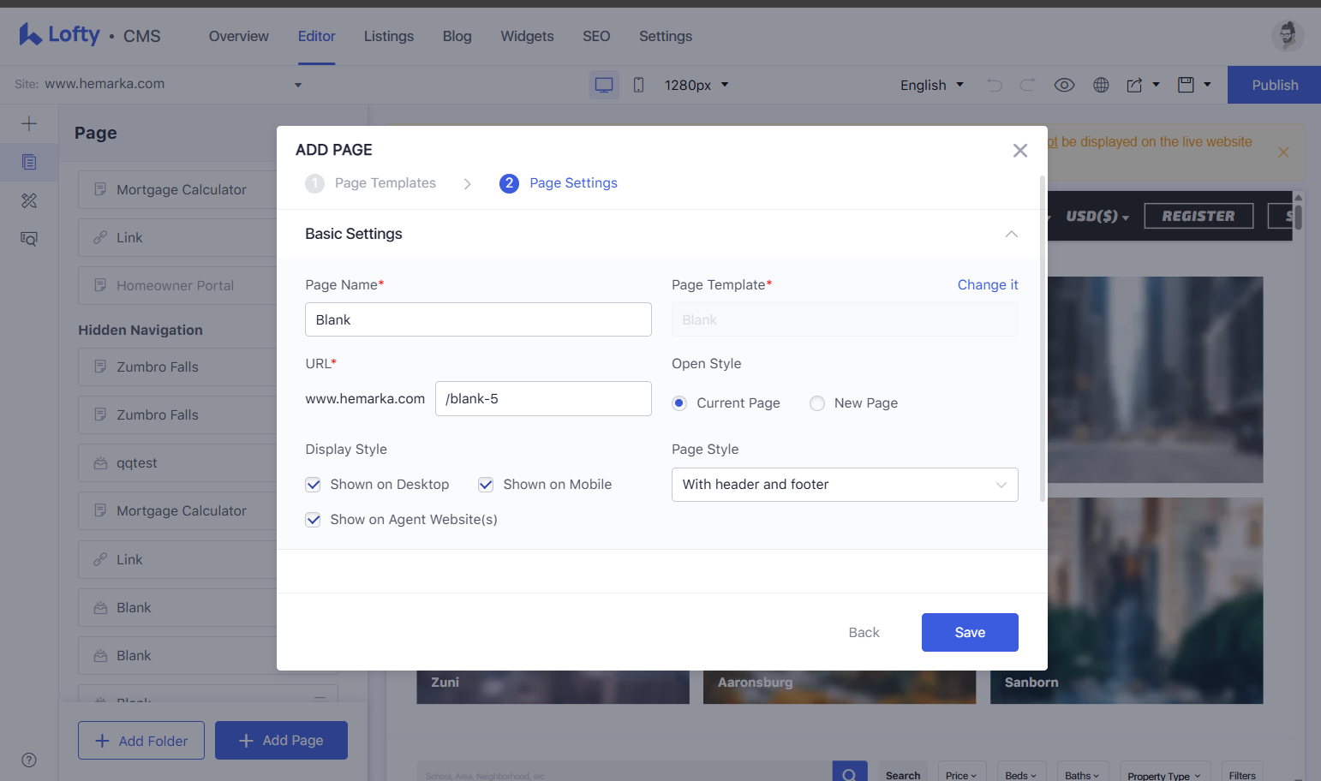Screen dimensions: 1321x781
Task: Collapse the Basic Settings section
Action: 1011,234
